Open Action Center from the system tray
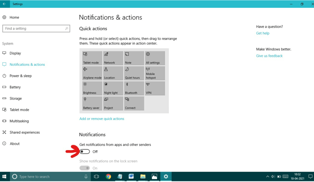Viewport: 314px width, 182px height. (x=310, y=176)
